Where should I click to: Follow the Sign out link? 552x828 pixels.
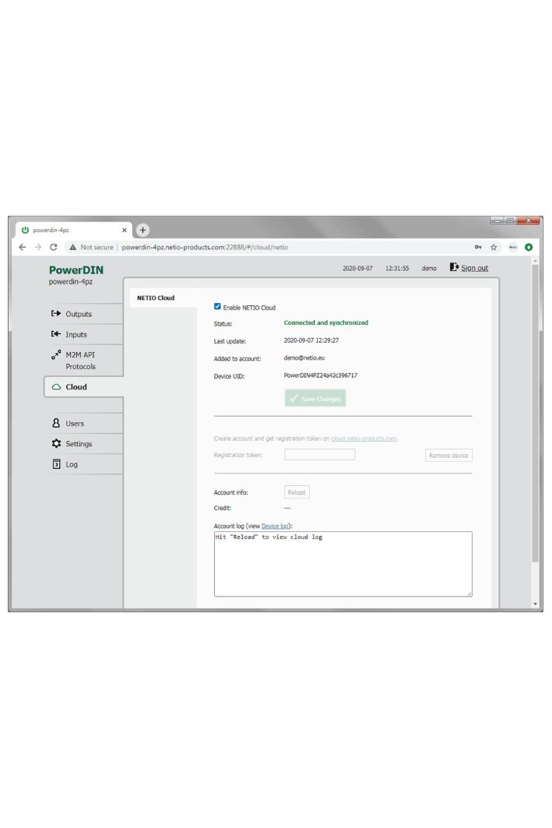click(474, 268)
